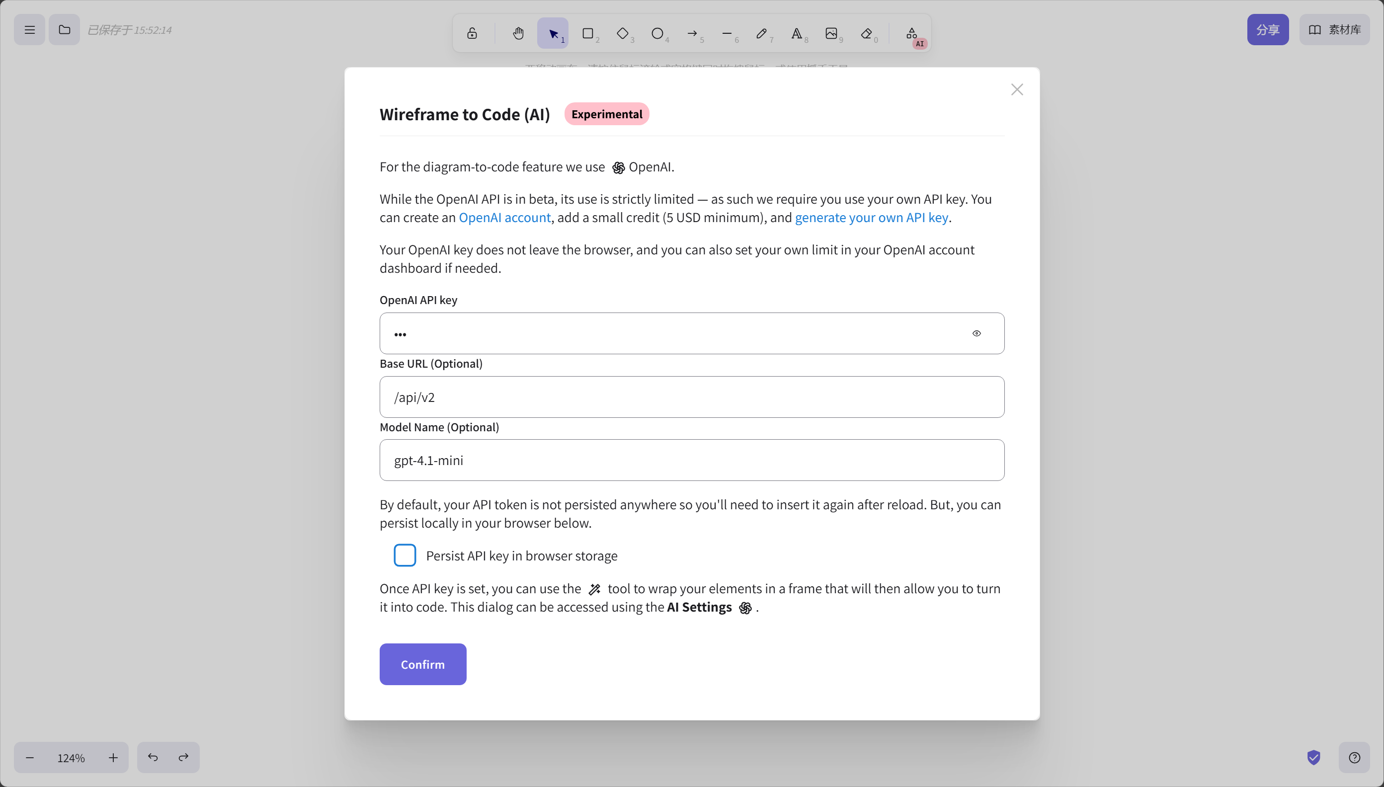Open the AI more tools dropdown

[912, 33]
